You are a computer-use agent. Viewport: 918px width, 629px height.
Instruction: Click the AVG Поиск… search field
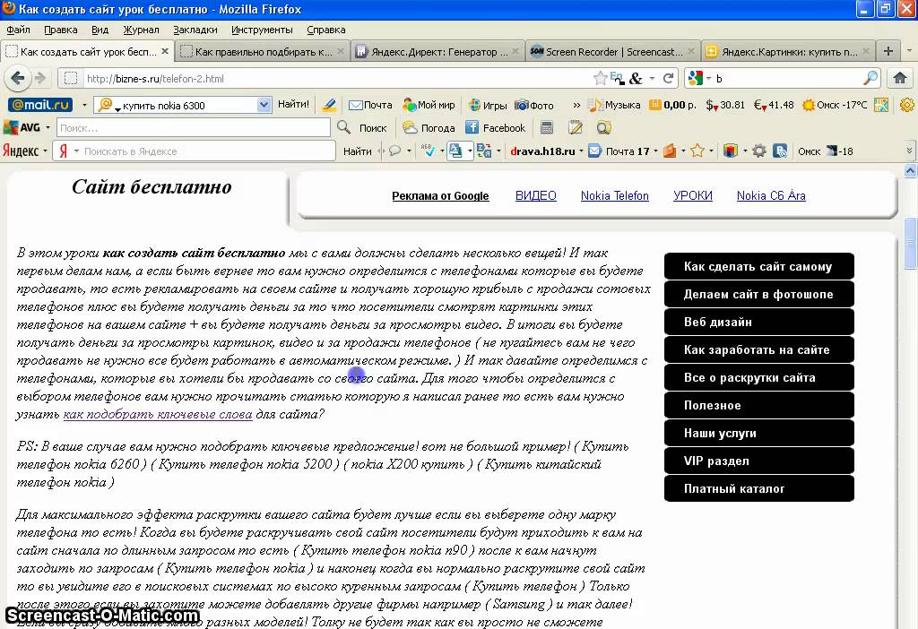point(194,127)
